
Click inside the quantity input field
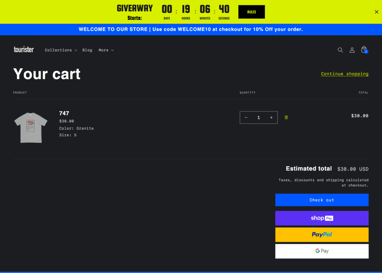click(x=258, y=117)
